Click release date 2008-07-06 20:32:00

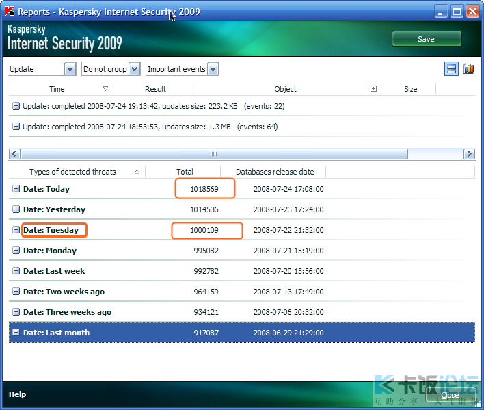pyautogui.click(x=288, y=312)
